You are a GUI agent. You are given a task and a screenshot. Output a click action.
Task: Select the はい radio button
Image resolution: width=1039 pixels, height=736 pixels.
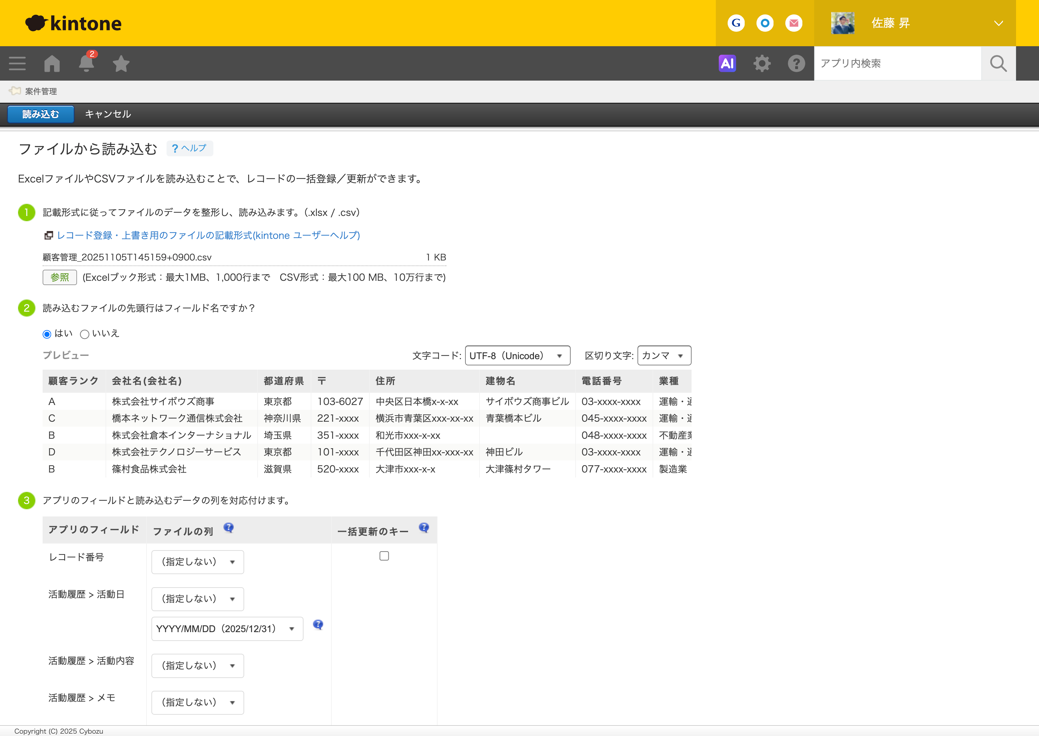click(47, 335)
